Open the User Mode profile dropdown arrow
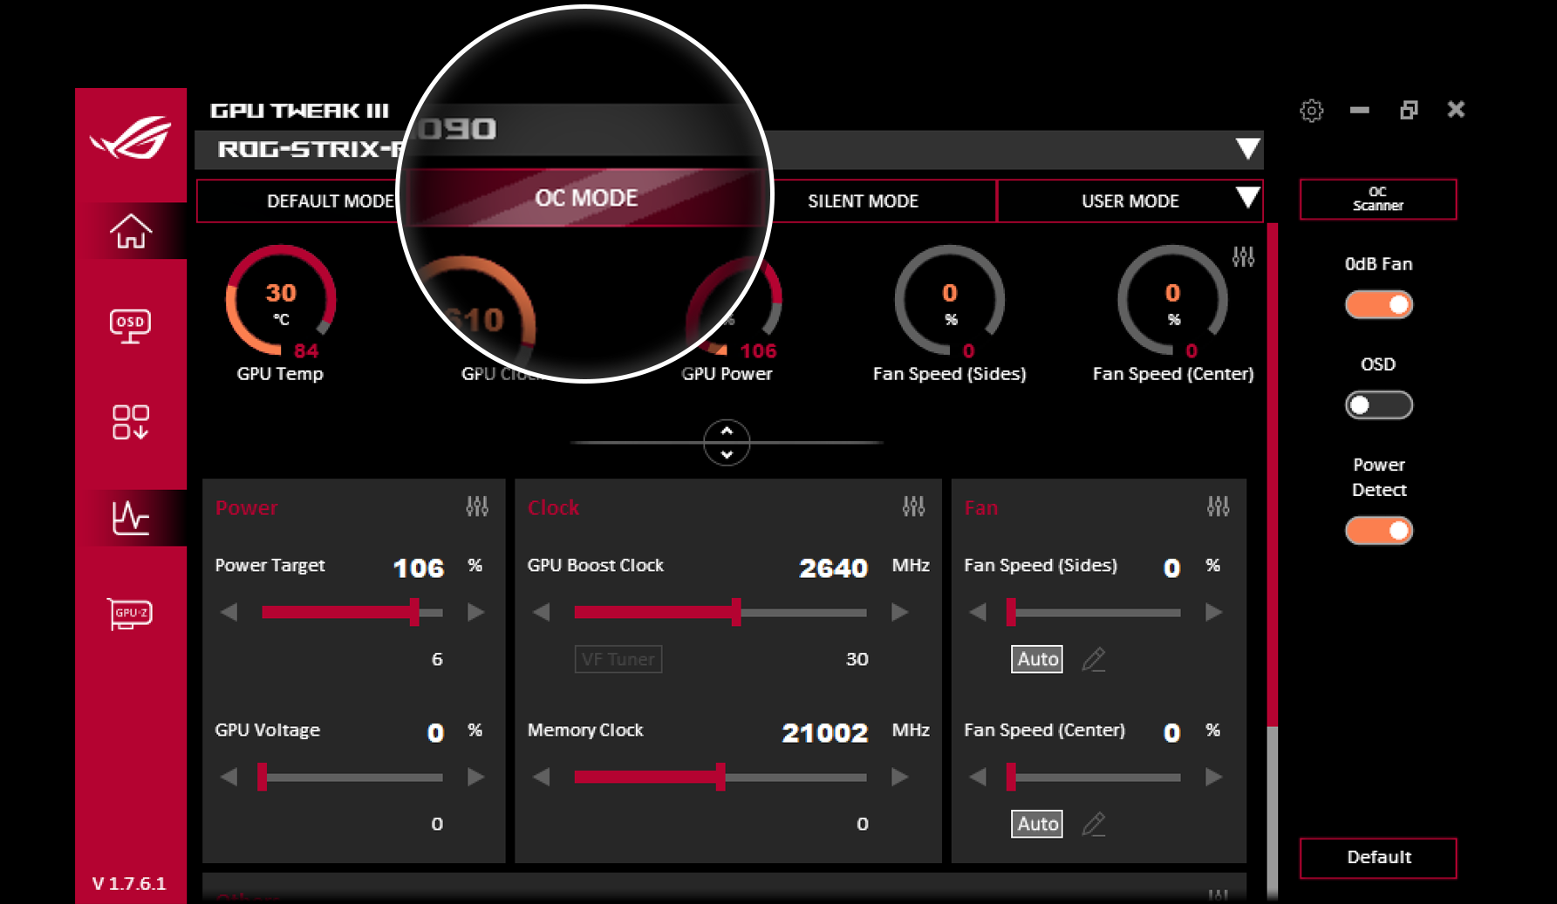Screen dimensions: 1557x904 [x=1247, y=199]
